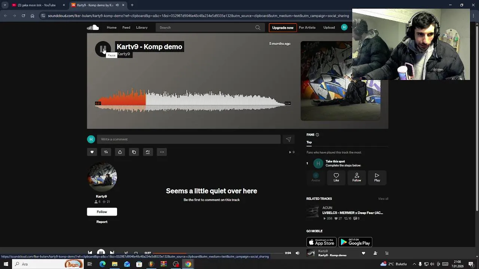Open the share icon under comment box

point(120,152)
